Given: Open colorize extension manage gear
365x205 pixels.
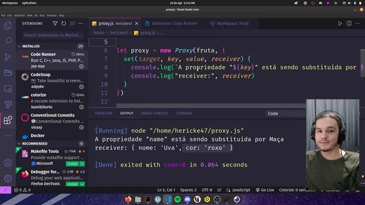Looking at the screenshot, I should [81, 107].
